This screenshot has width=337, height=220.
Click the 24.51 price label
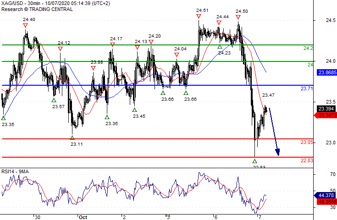click(x=202, y=10)
